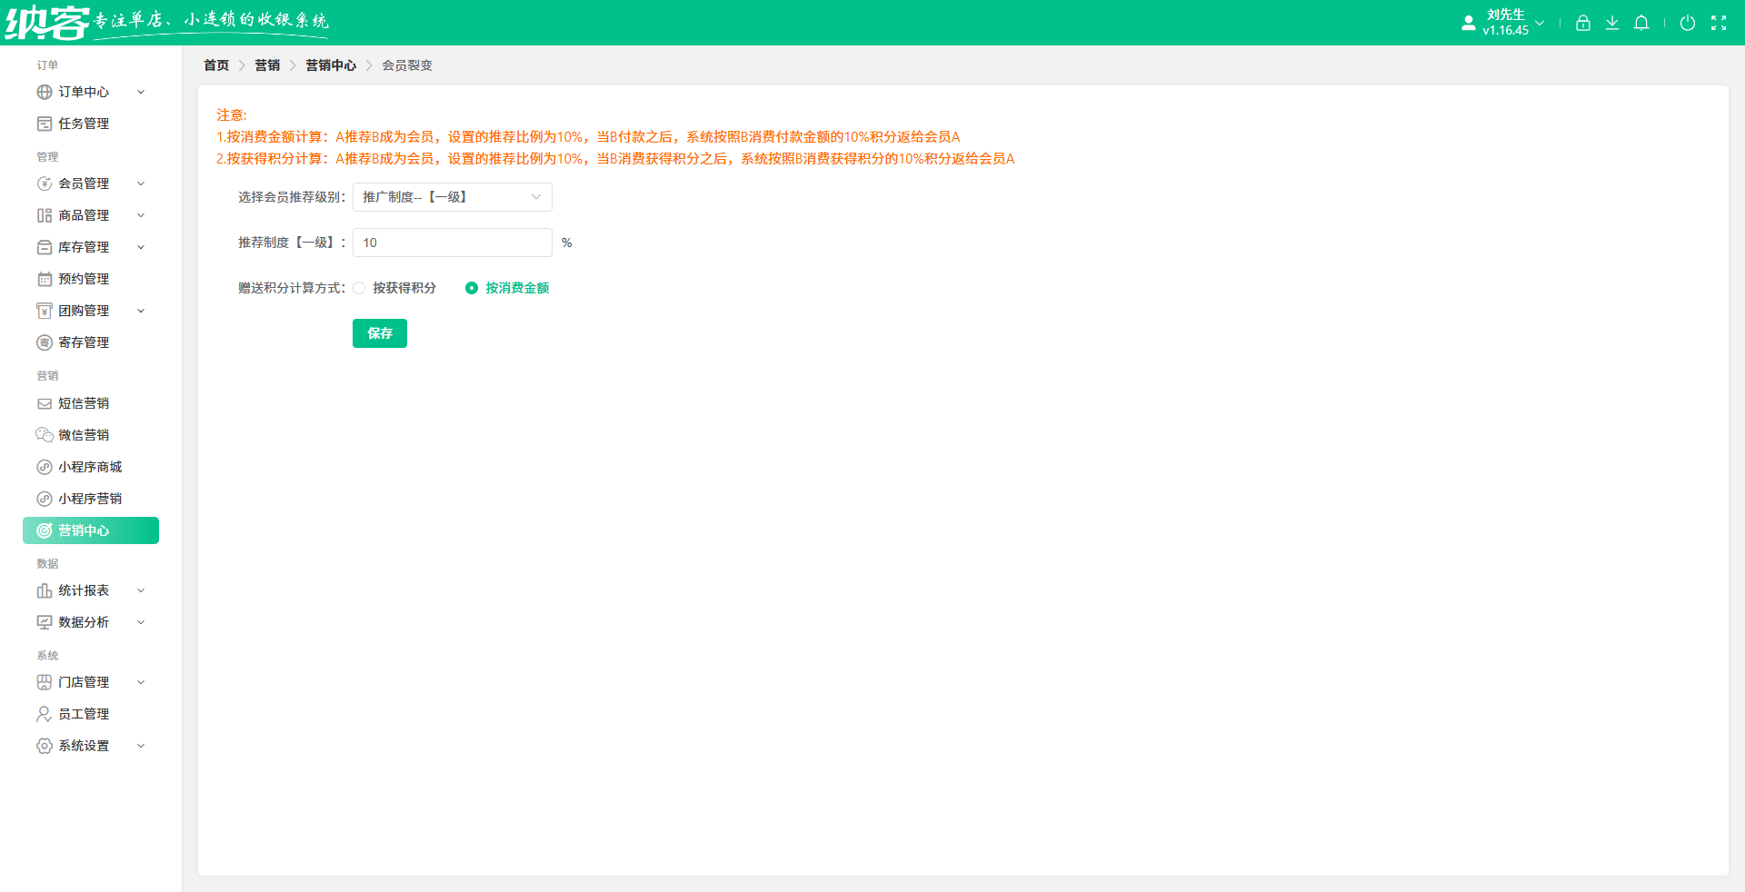Click the 纳客 logo in header
The image size is (1745, 892).
[x=47, y=23]
